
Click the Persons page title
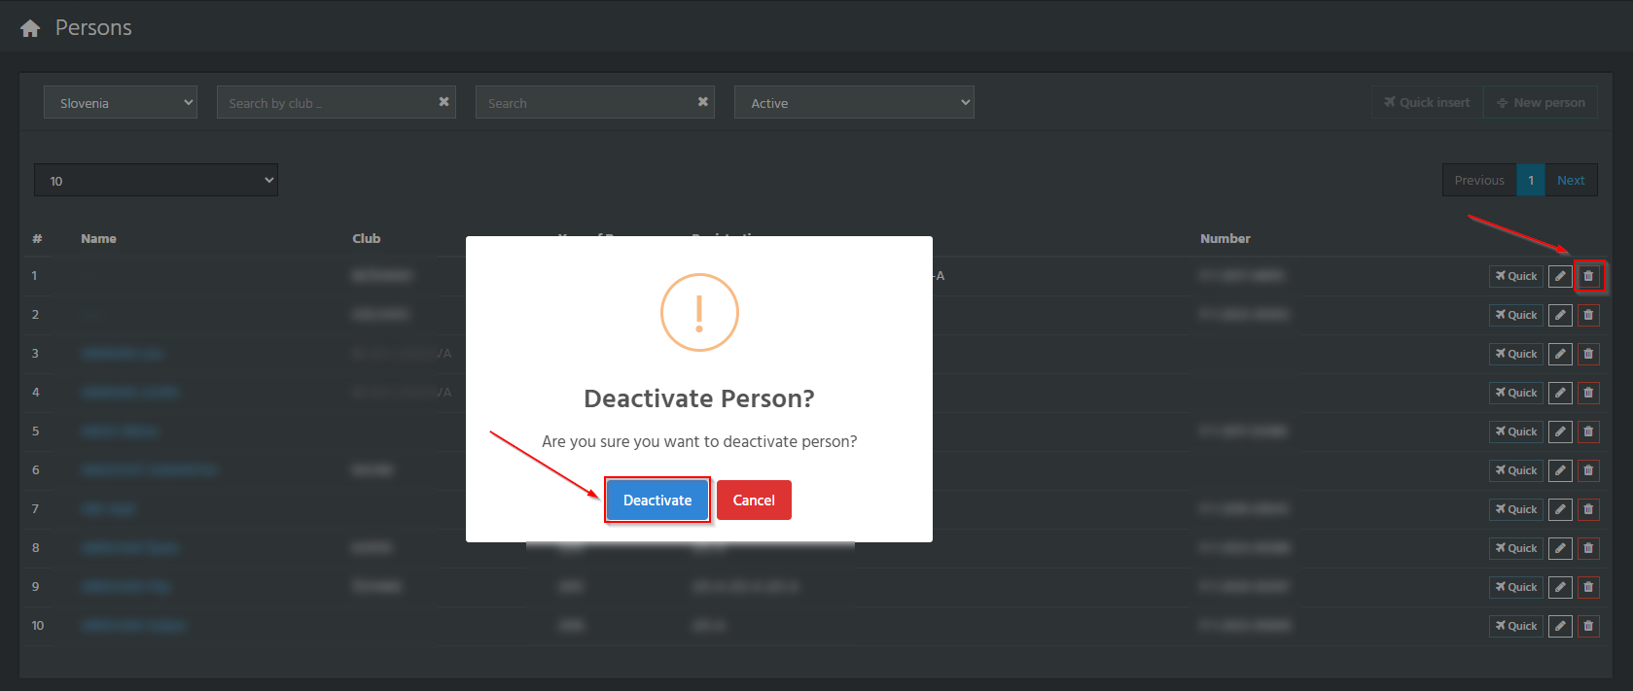[x=93, y=27]
